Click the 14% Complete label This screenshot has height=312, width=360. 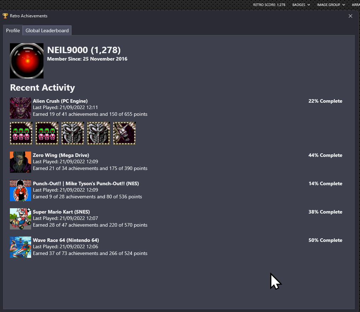click(325, 183)
